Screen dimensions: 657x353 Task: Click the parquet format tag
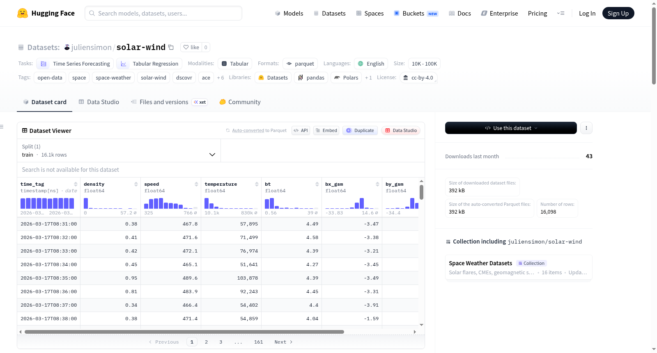pos(300,64)
